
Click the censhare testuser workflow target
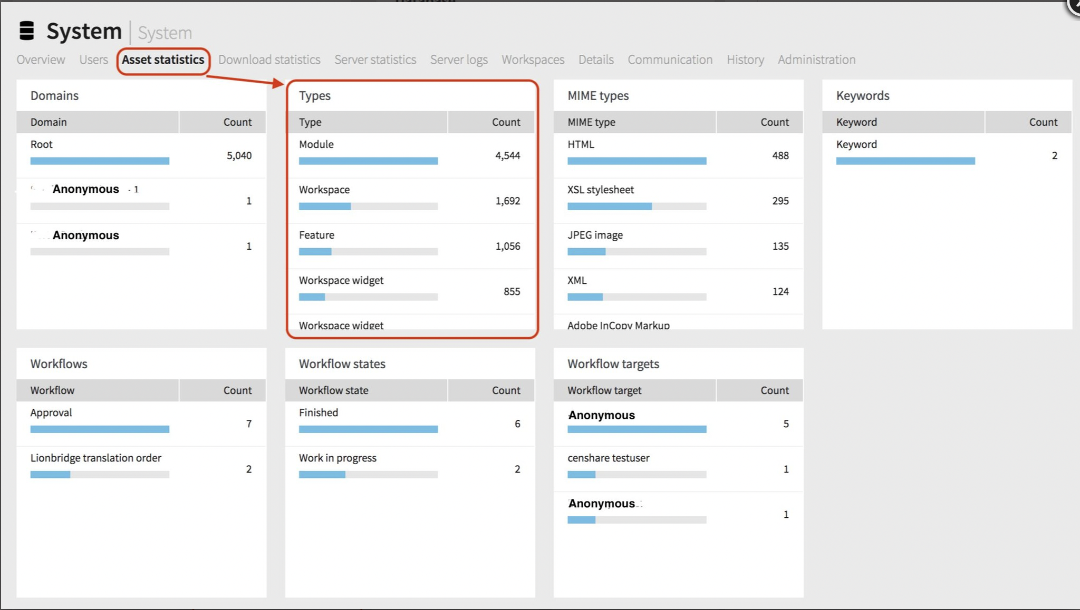[608, 458]
